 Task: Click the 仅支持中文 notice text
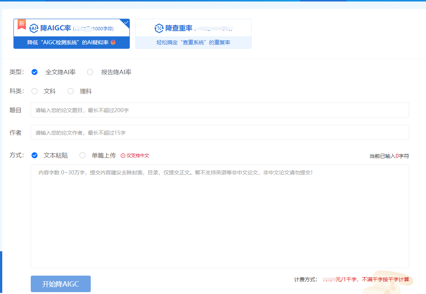point(138,156)
